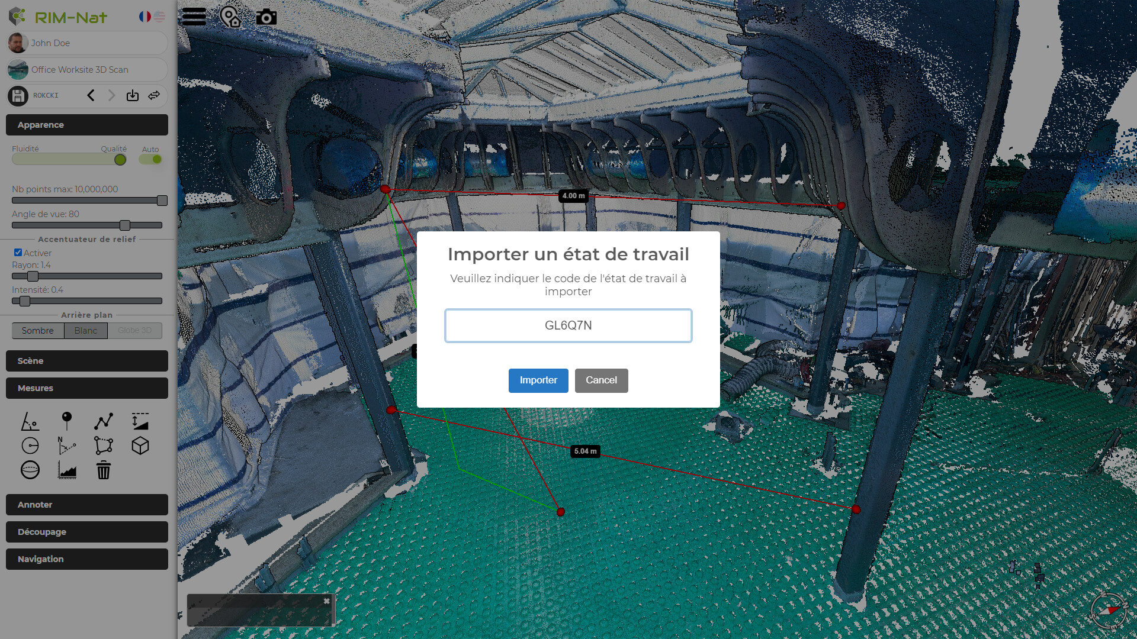Cancel the import dialog
The height and width of the screenshot is (639, 1137).
601,380
